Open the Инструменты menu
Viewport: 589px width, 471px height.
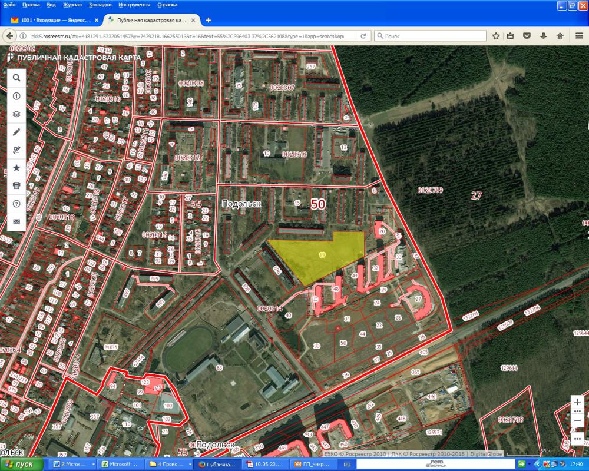134,5
